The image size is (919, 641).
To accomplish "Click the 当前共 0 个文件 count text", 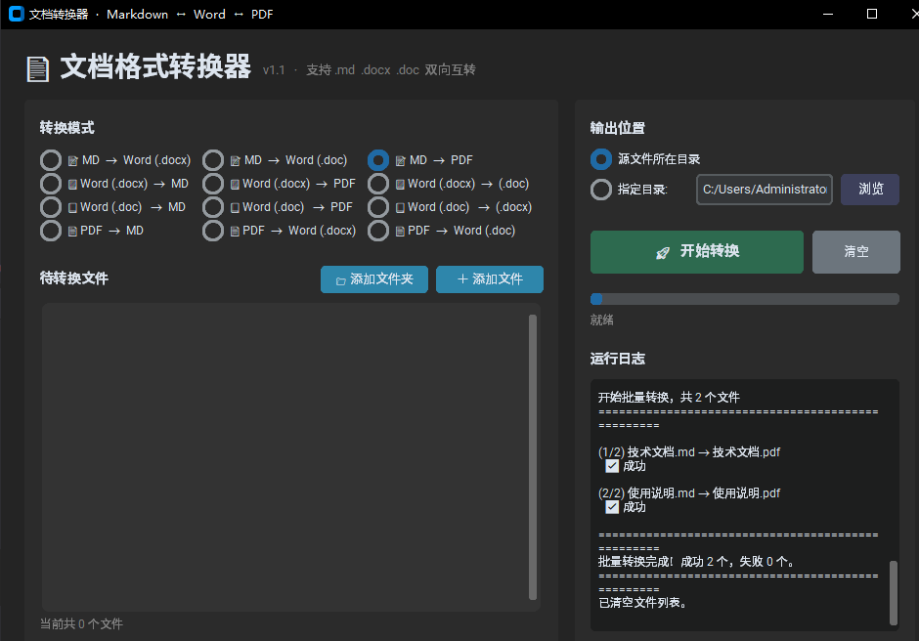I will tap(81, 624).
